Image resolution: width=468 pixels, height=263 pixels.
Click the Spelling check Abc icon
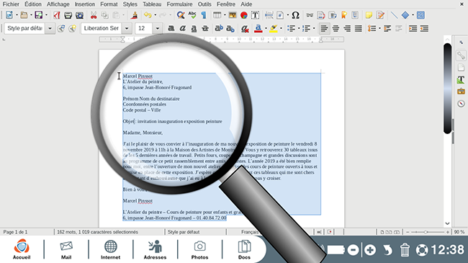pyautogui.click(x=192, y=15)
